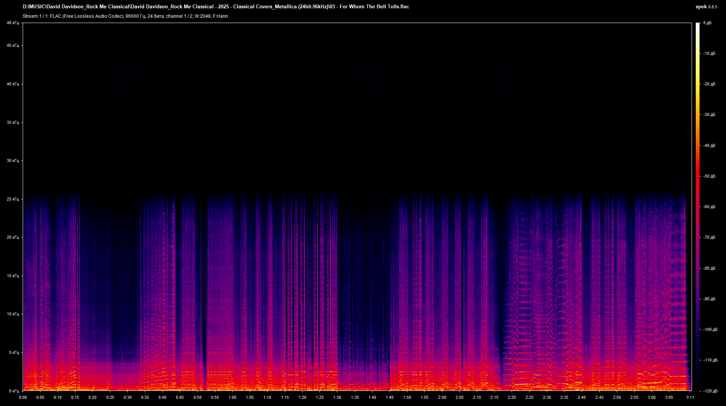The width and height of the screenshot is (726, 406).
Task: Click the 1:45 time axis label
Action: 390,397
